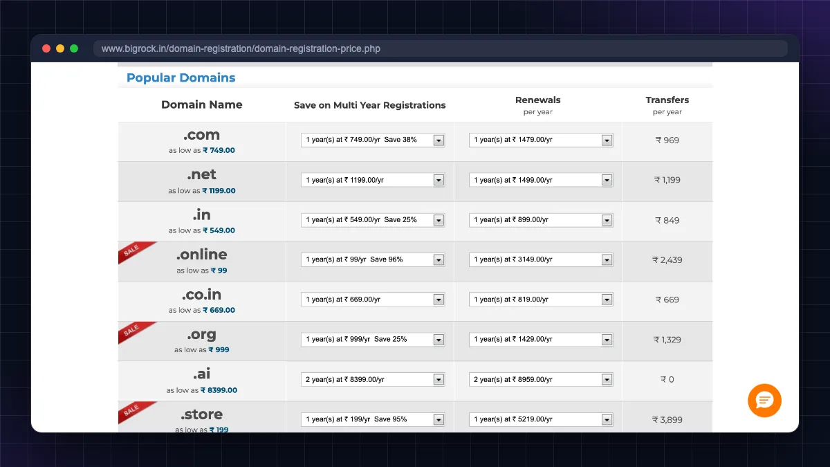Open .online renewals dropdown at ₹3149
830x467 pixels.
(x=541, y=259)
